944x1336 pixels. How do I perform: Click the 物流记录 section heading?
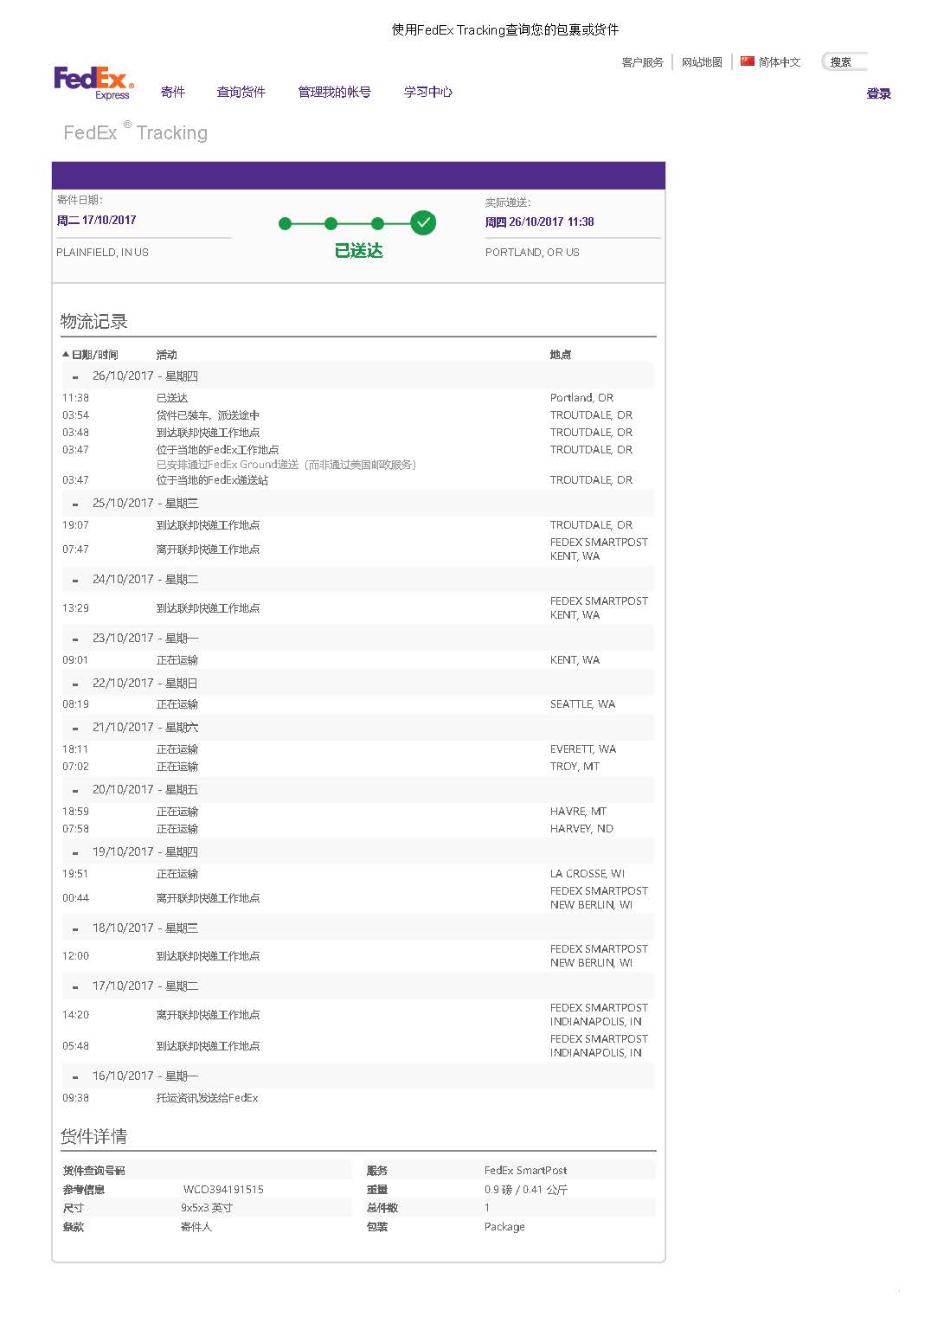pos(93,322)
